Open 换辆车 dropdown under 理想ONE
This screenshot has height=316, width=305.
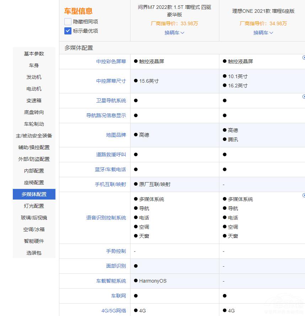point(263,33)
